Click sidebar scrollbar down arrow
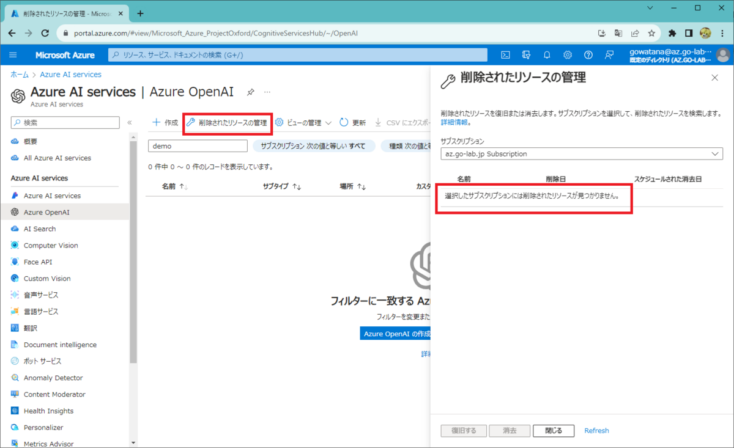This screenshot has width=734, height=448. pos(133,443)
